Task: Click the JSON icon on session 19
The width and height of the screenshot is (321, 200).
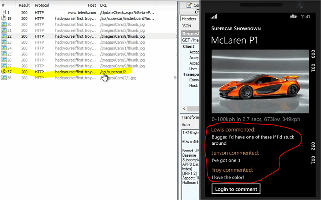Action: click(x=4, y=18)
